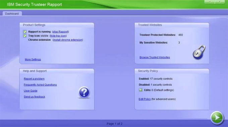Click the Page 1 of 2 indicator
The height and width of the screenshot is (127, 228).
tap(115, 124)
